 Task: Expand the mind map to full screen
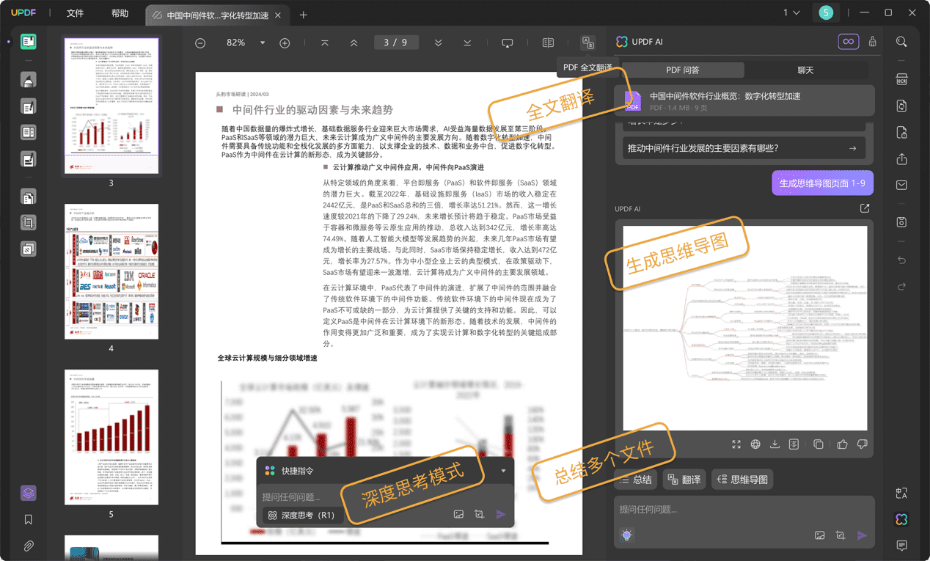pos(736,444)
